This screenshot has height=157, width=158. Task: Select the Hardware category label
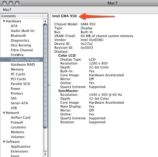coord(14,21)
